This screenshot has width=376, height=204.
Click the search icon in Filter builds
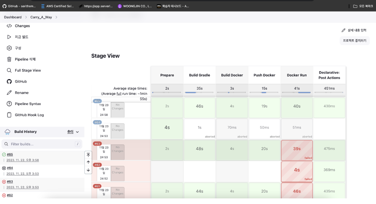pos(6,144)
